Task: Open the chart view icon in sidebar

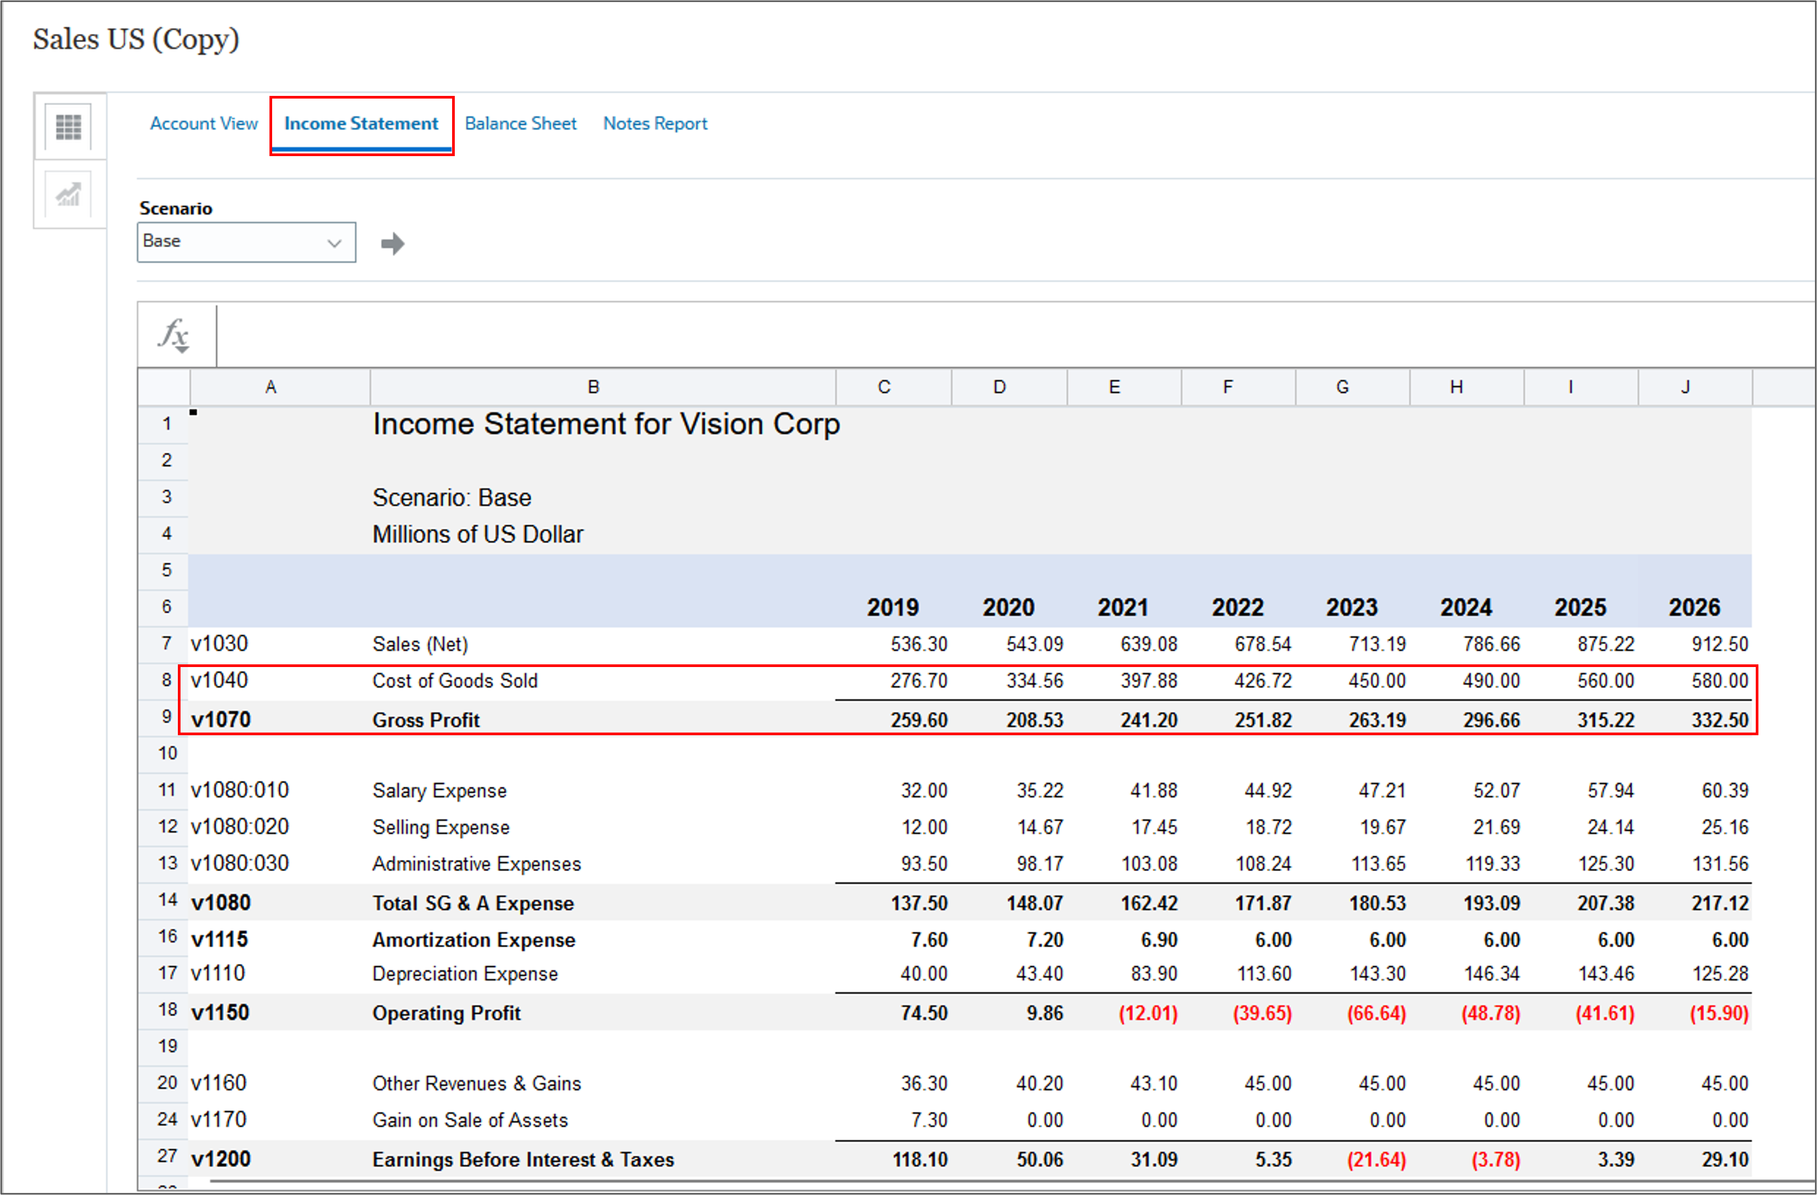Action: coord(69,194)
